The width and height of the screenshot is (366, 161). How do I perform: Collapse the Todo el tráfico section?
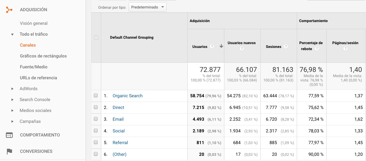click(x=12, y=34)
